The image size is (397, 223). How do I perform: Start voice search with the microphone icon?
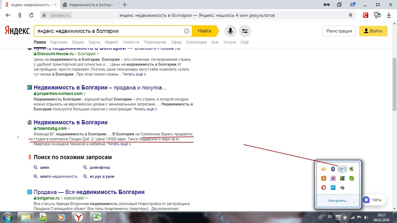click(x=230, y=31)
